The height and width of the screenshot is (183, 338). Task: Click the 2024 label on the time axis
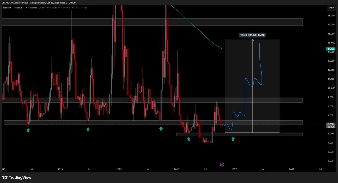click(x=60, y=170)
